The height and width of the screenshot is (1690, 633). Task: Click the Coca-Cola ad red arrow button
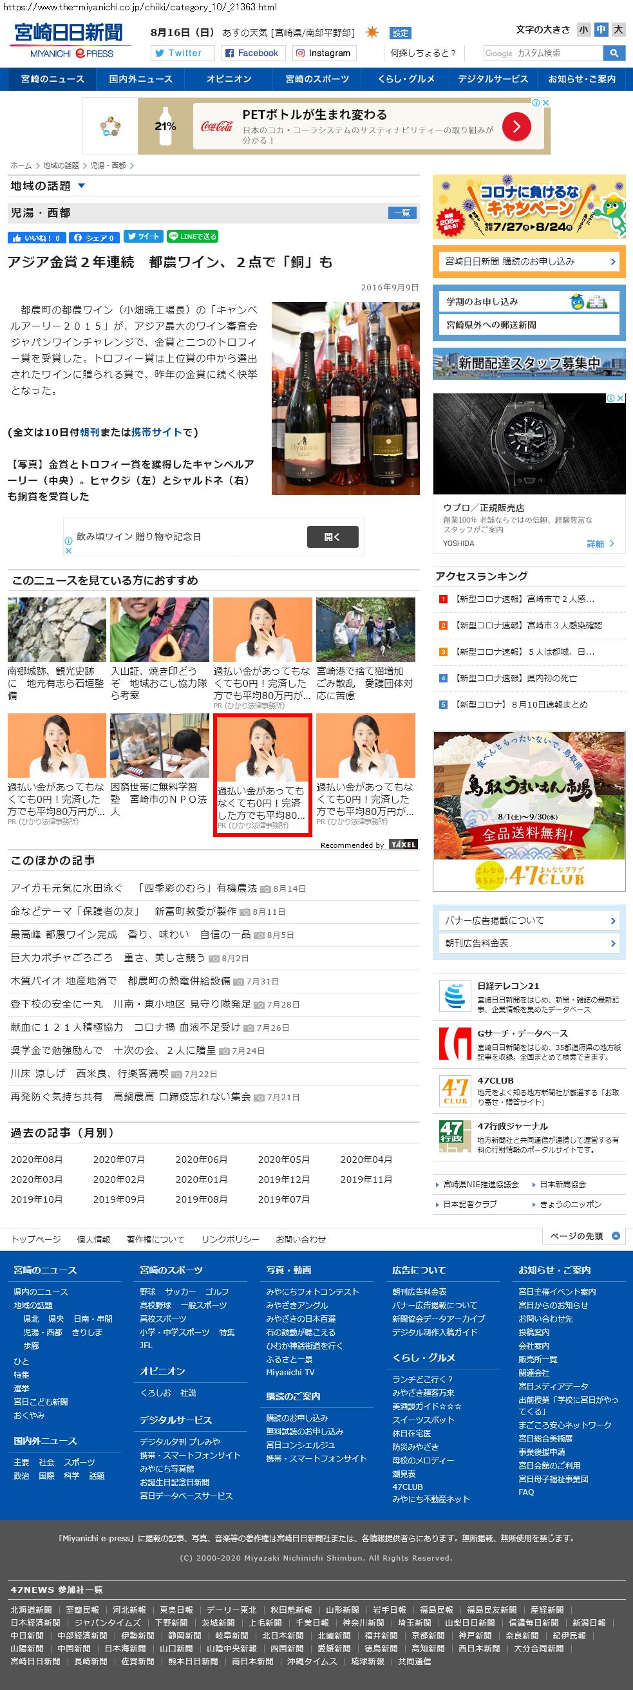pos(516,126)
